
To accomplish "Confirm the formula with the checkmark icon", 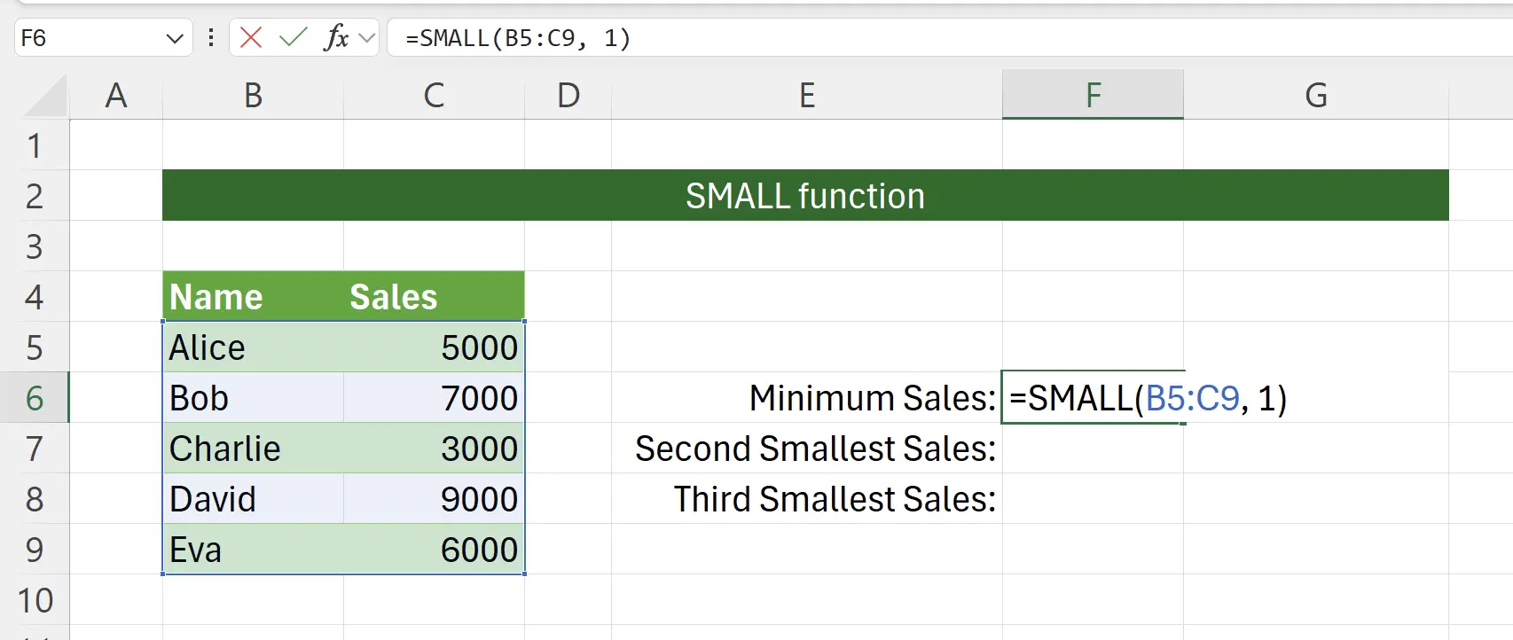I will (293, 37).
